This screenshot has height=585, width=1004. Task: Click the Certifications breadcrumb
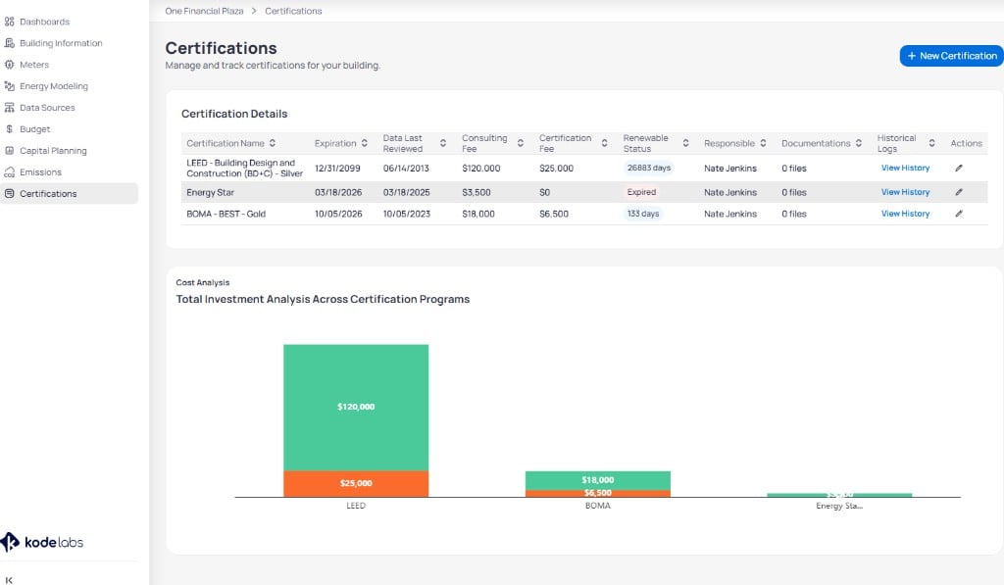pos(293,11)
